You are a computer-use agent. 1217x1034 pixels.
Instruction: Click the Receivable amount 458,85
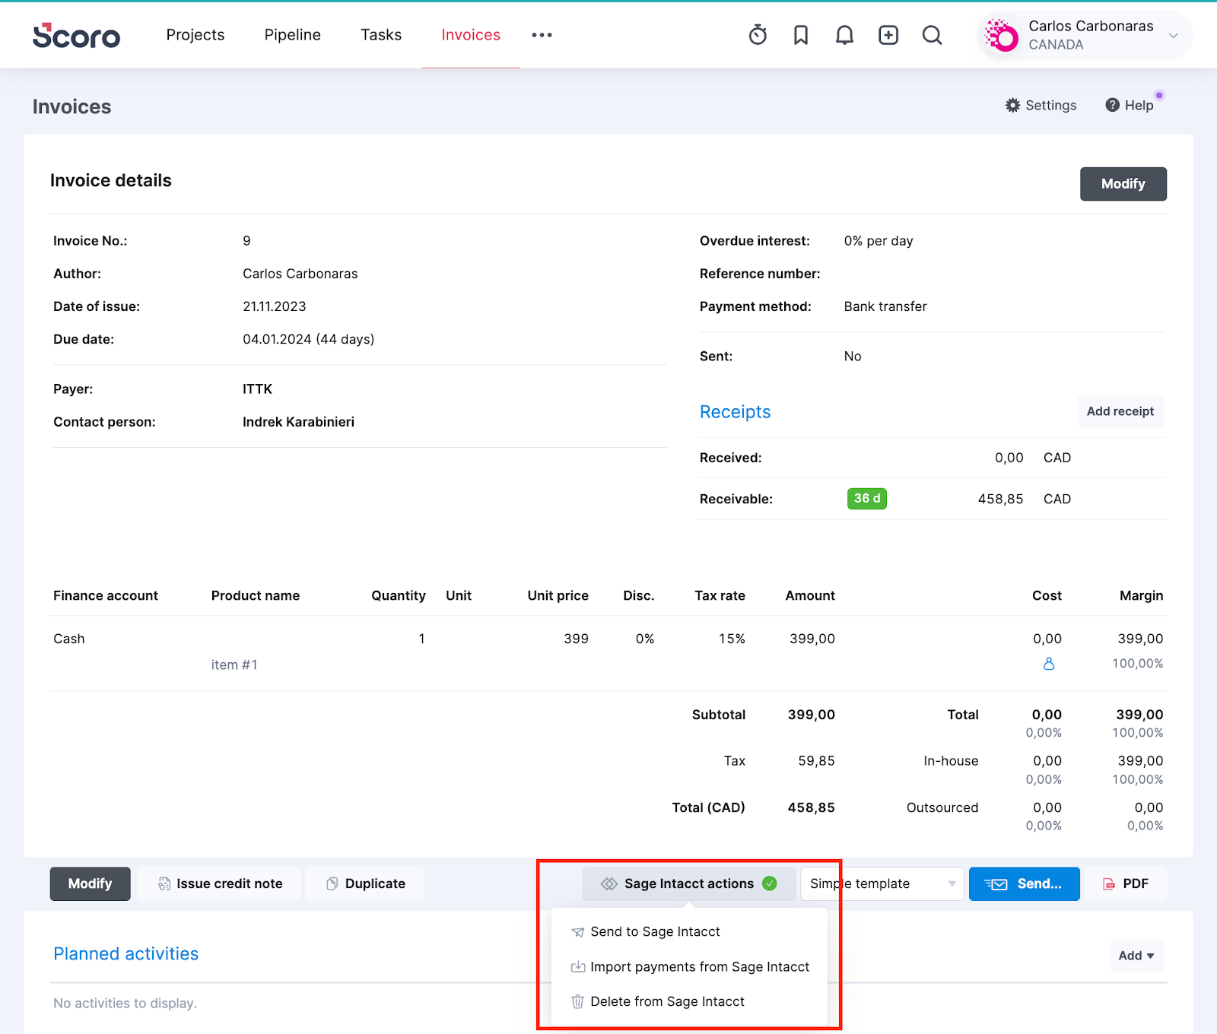point(1000,500)
